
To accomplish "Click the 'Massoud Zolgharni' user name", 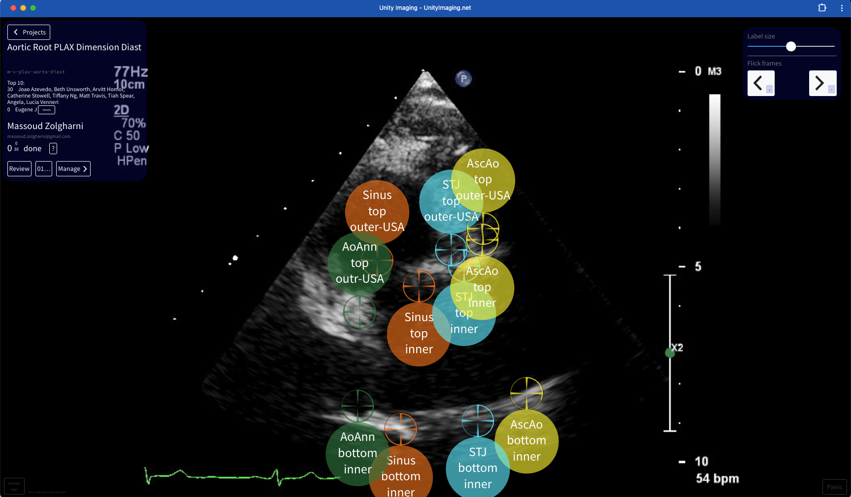I will (45, 126).
